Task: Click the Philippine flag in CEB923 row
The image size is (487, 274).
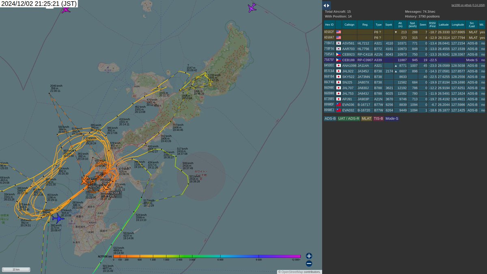Action: [338, 54]
